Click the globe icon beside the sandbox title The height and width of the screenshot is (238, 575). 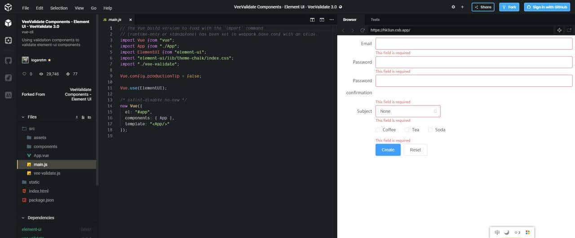click(341, 7)
